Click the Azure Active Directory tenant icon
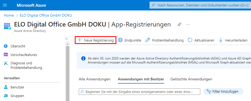Screen dimensions: 251x101 [8, 26]
